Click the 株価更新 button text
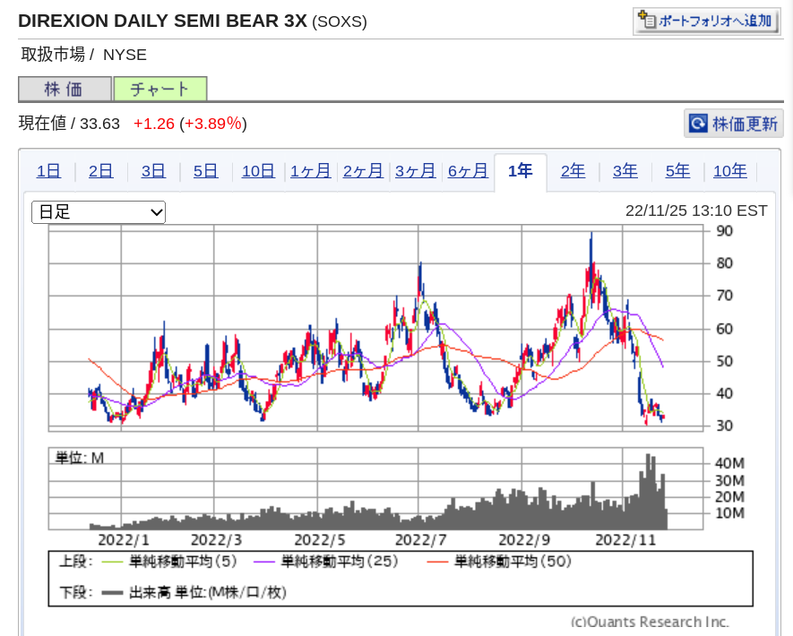 pos(745,124)
